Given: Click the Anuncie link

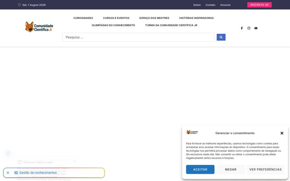Looking at the screenshot, I should pos(225,5).
